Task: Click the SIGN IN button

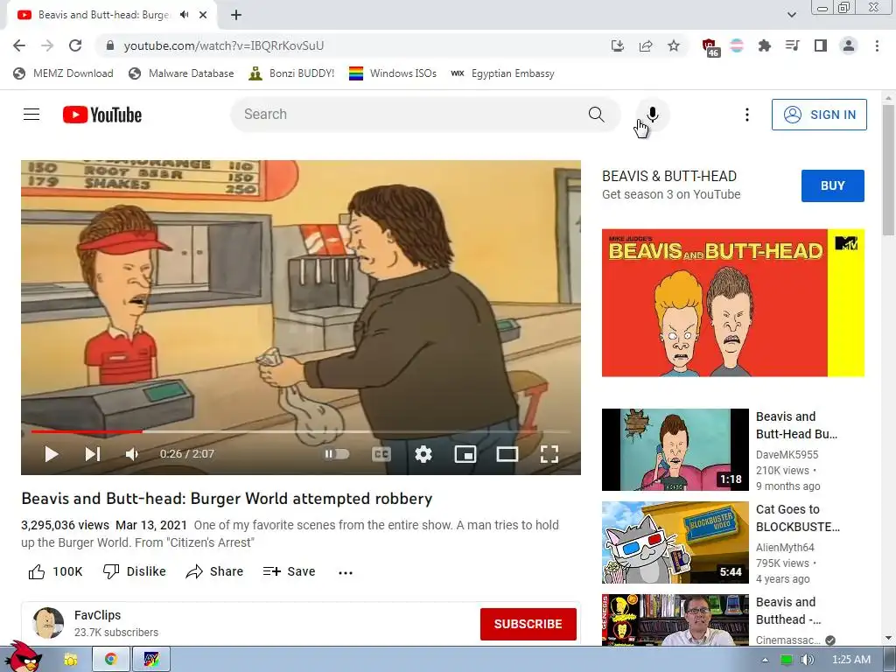Action: click(x=819, y=115)
